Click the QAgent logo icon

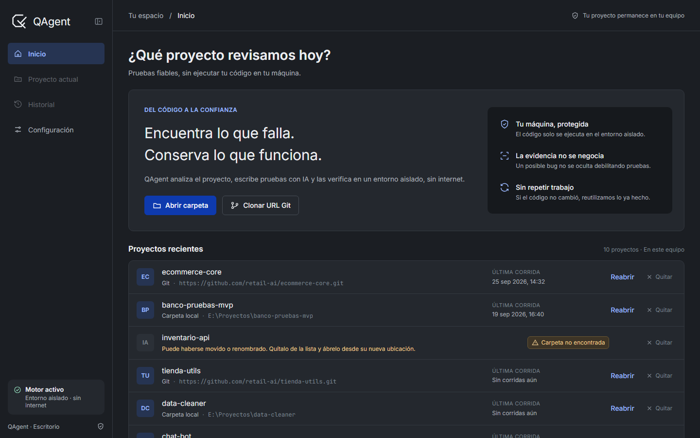[19, 21]
